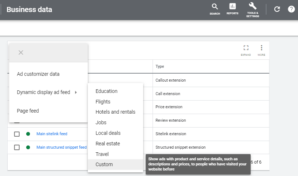Select the Main structured snippet feed checkbox

tap(17, 147)
